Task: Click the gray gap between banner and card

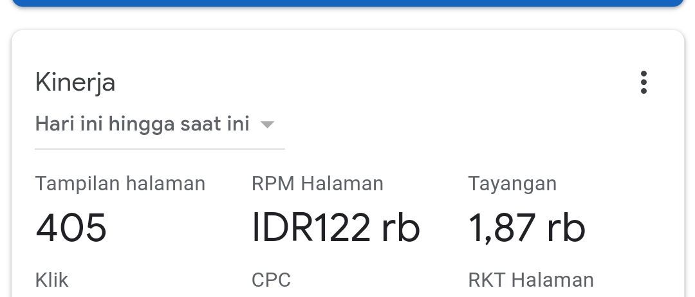Action: click(347, 19)
